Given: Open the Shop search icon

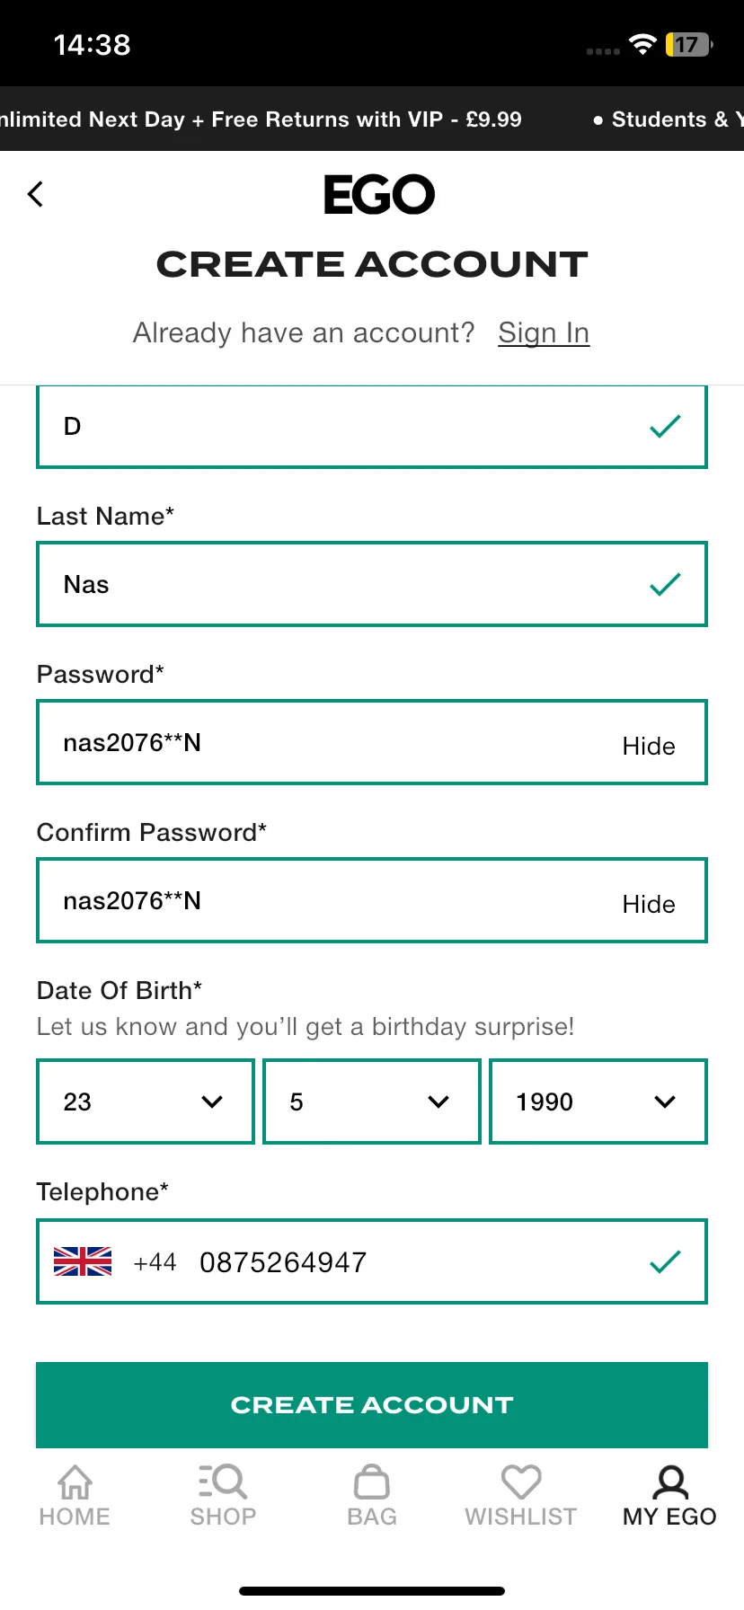Looking at the screenshot, I should [223, 1482].
